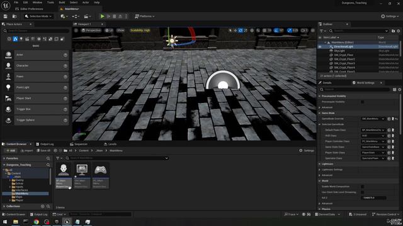Viewport: 403px width, 226px height.
Task: Toggle Enable World Composition checkbox
Action: [363, 186]
